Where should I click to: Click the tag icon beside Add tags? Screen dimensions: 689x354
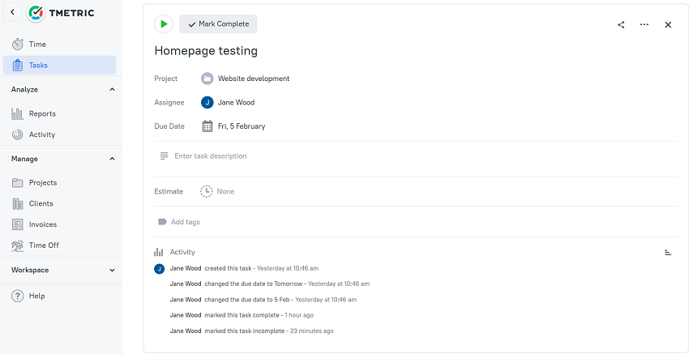pos(162,222)
